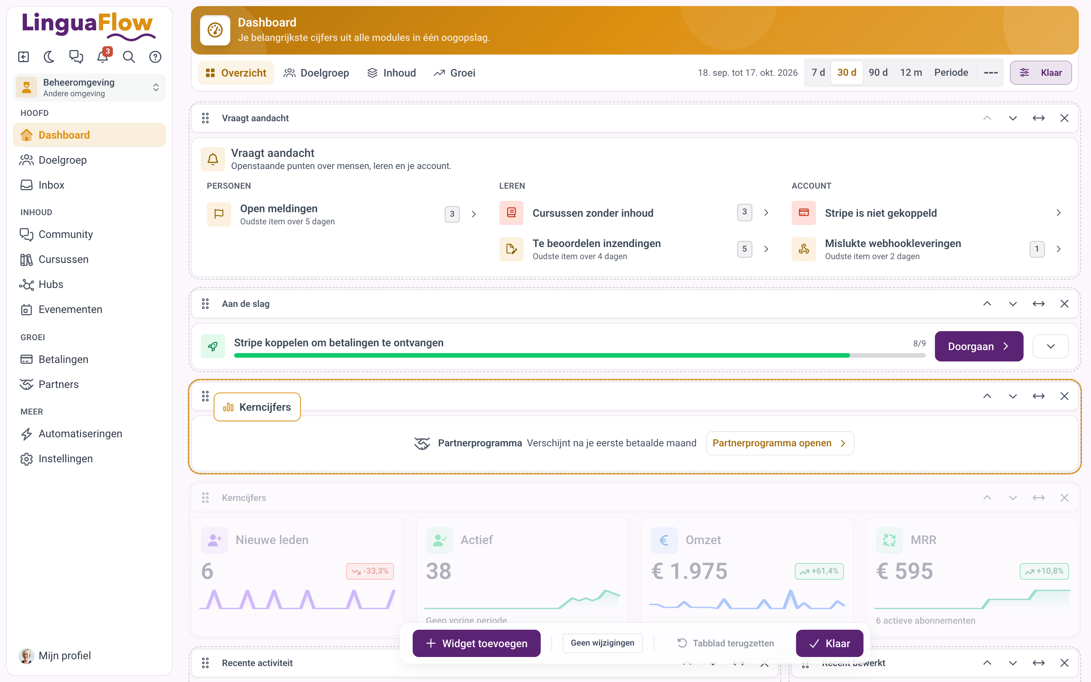Switch to the Groei tab
1091x682 pixels.
pos(454,73)
